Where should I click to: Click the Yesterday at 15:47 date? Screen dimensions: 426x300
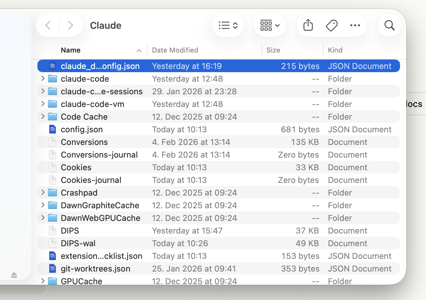(x=187, y=230)
